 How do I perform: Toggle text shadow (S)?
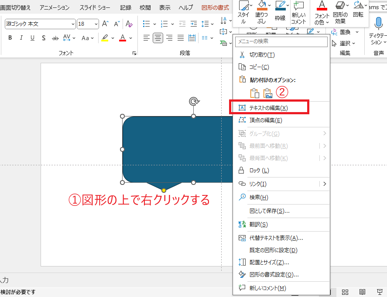coord(44,38)
